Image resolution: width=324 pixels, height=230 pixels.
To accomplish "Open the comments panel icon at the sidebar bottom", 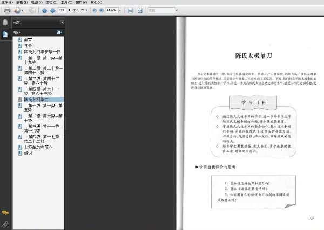I will pos(5,213).
